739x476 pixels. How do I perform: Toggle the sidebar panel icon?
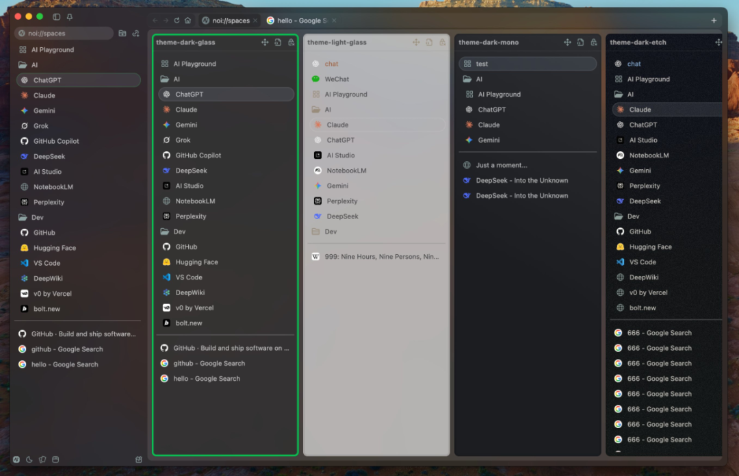[57, 16]
